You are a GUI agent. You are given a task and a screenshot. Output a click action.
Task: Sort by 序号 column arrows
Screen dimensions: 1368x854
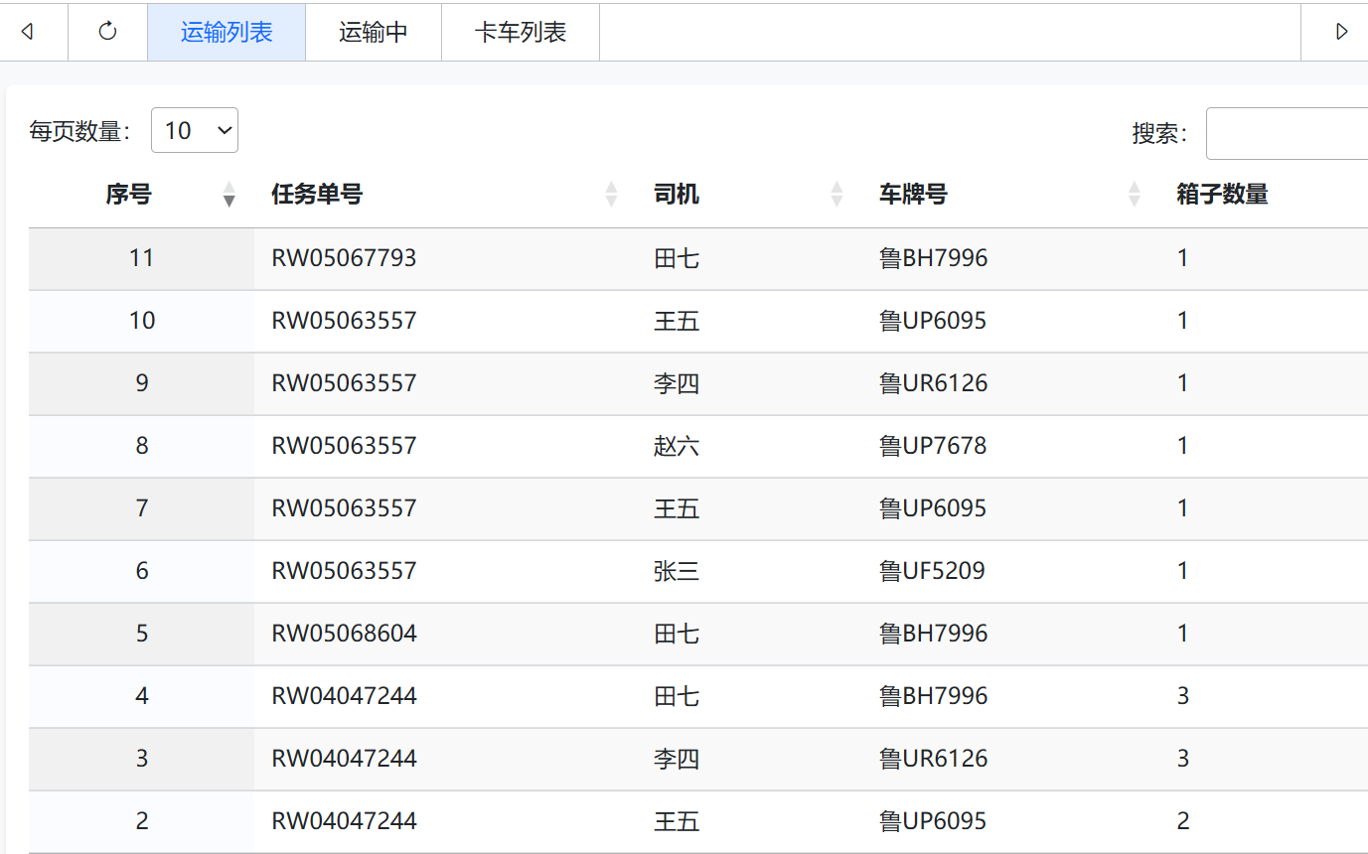point(229,195)
